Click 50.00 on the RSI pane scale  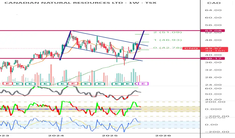click(213, 94)
